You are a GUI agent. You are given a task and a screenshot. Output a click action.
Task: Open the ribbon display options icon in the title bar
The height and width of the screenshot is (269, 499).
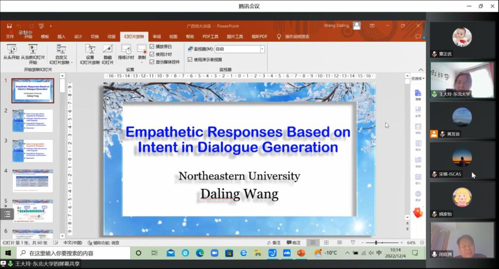coord(372,25)
